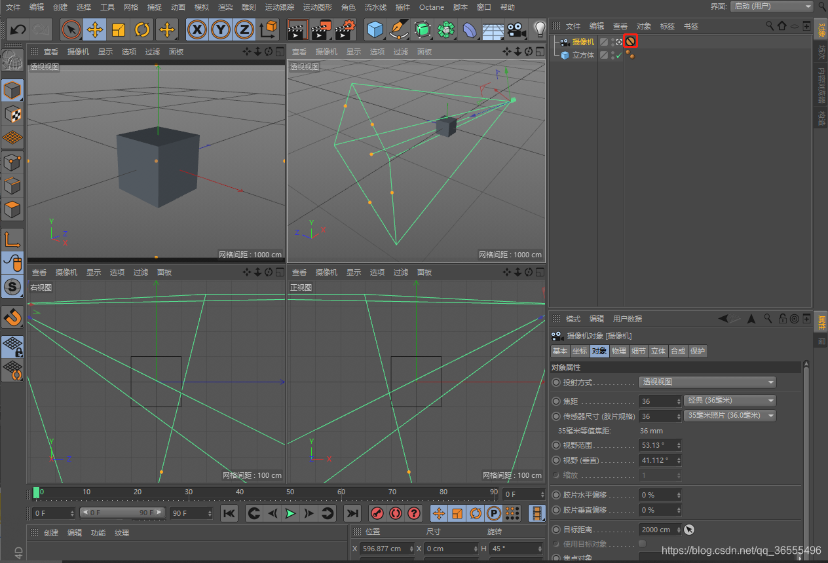Tick the 使用目标对象 checkbox
Screen dimensions: 828x563
click(642, 544)
